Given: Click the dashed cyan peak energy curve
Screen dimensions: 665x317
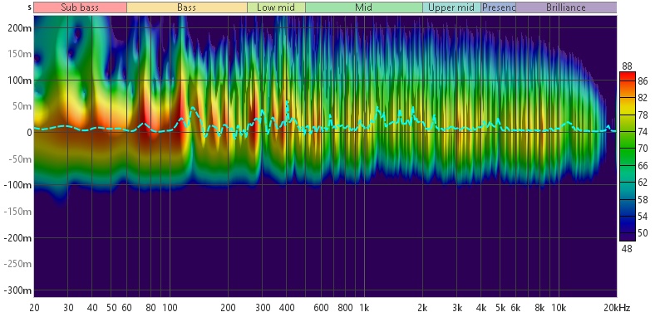Looking at the screenshot, I should [x=193, y=109].
